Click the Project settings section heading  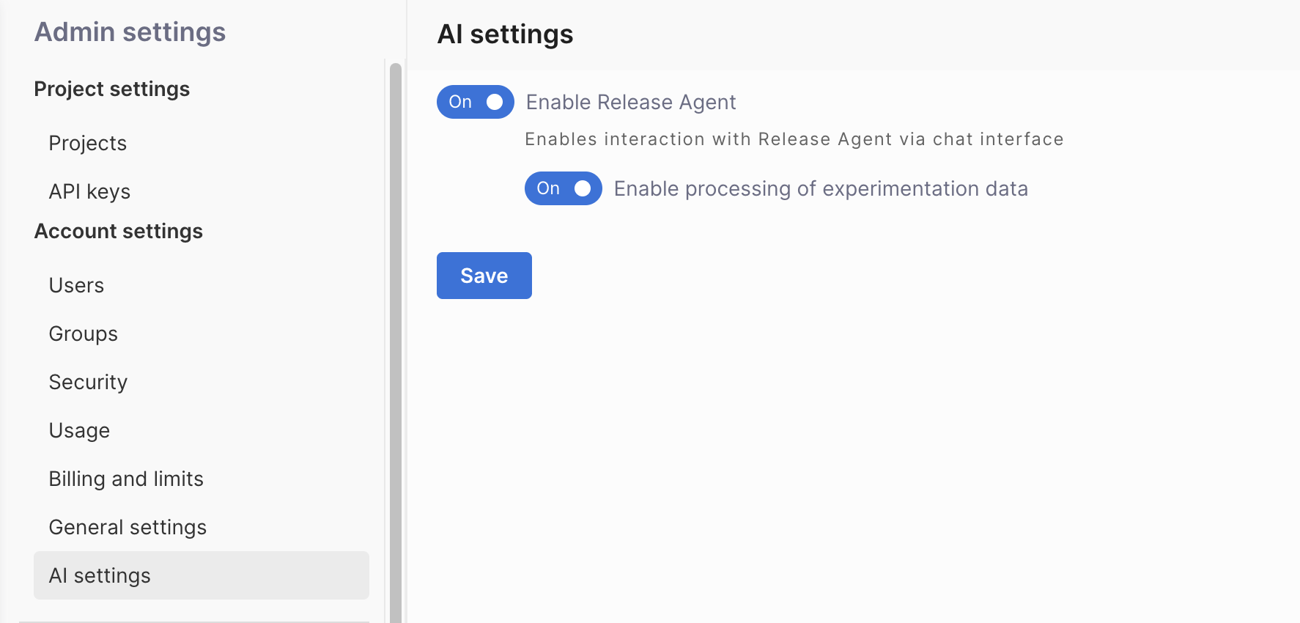click(x=112, y=89)
